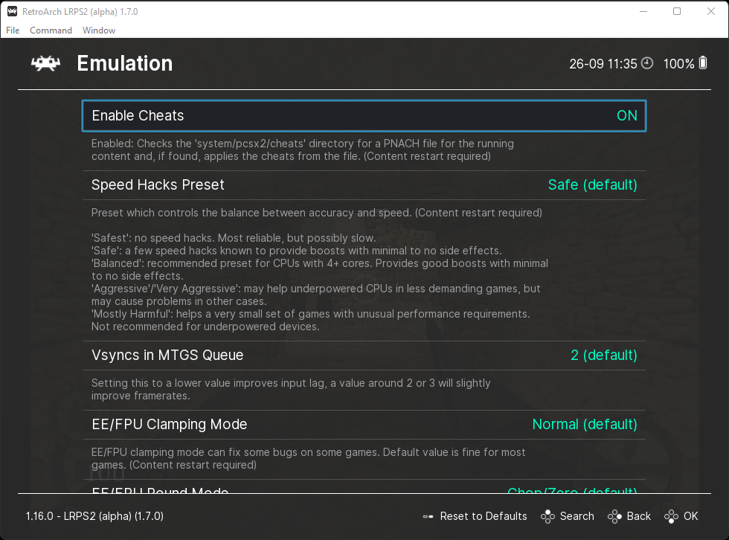
Task: Click the RetroArch title bar app icon
Action: click(x=12, y=12)
